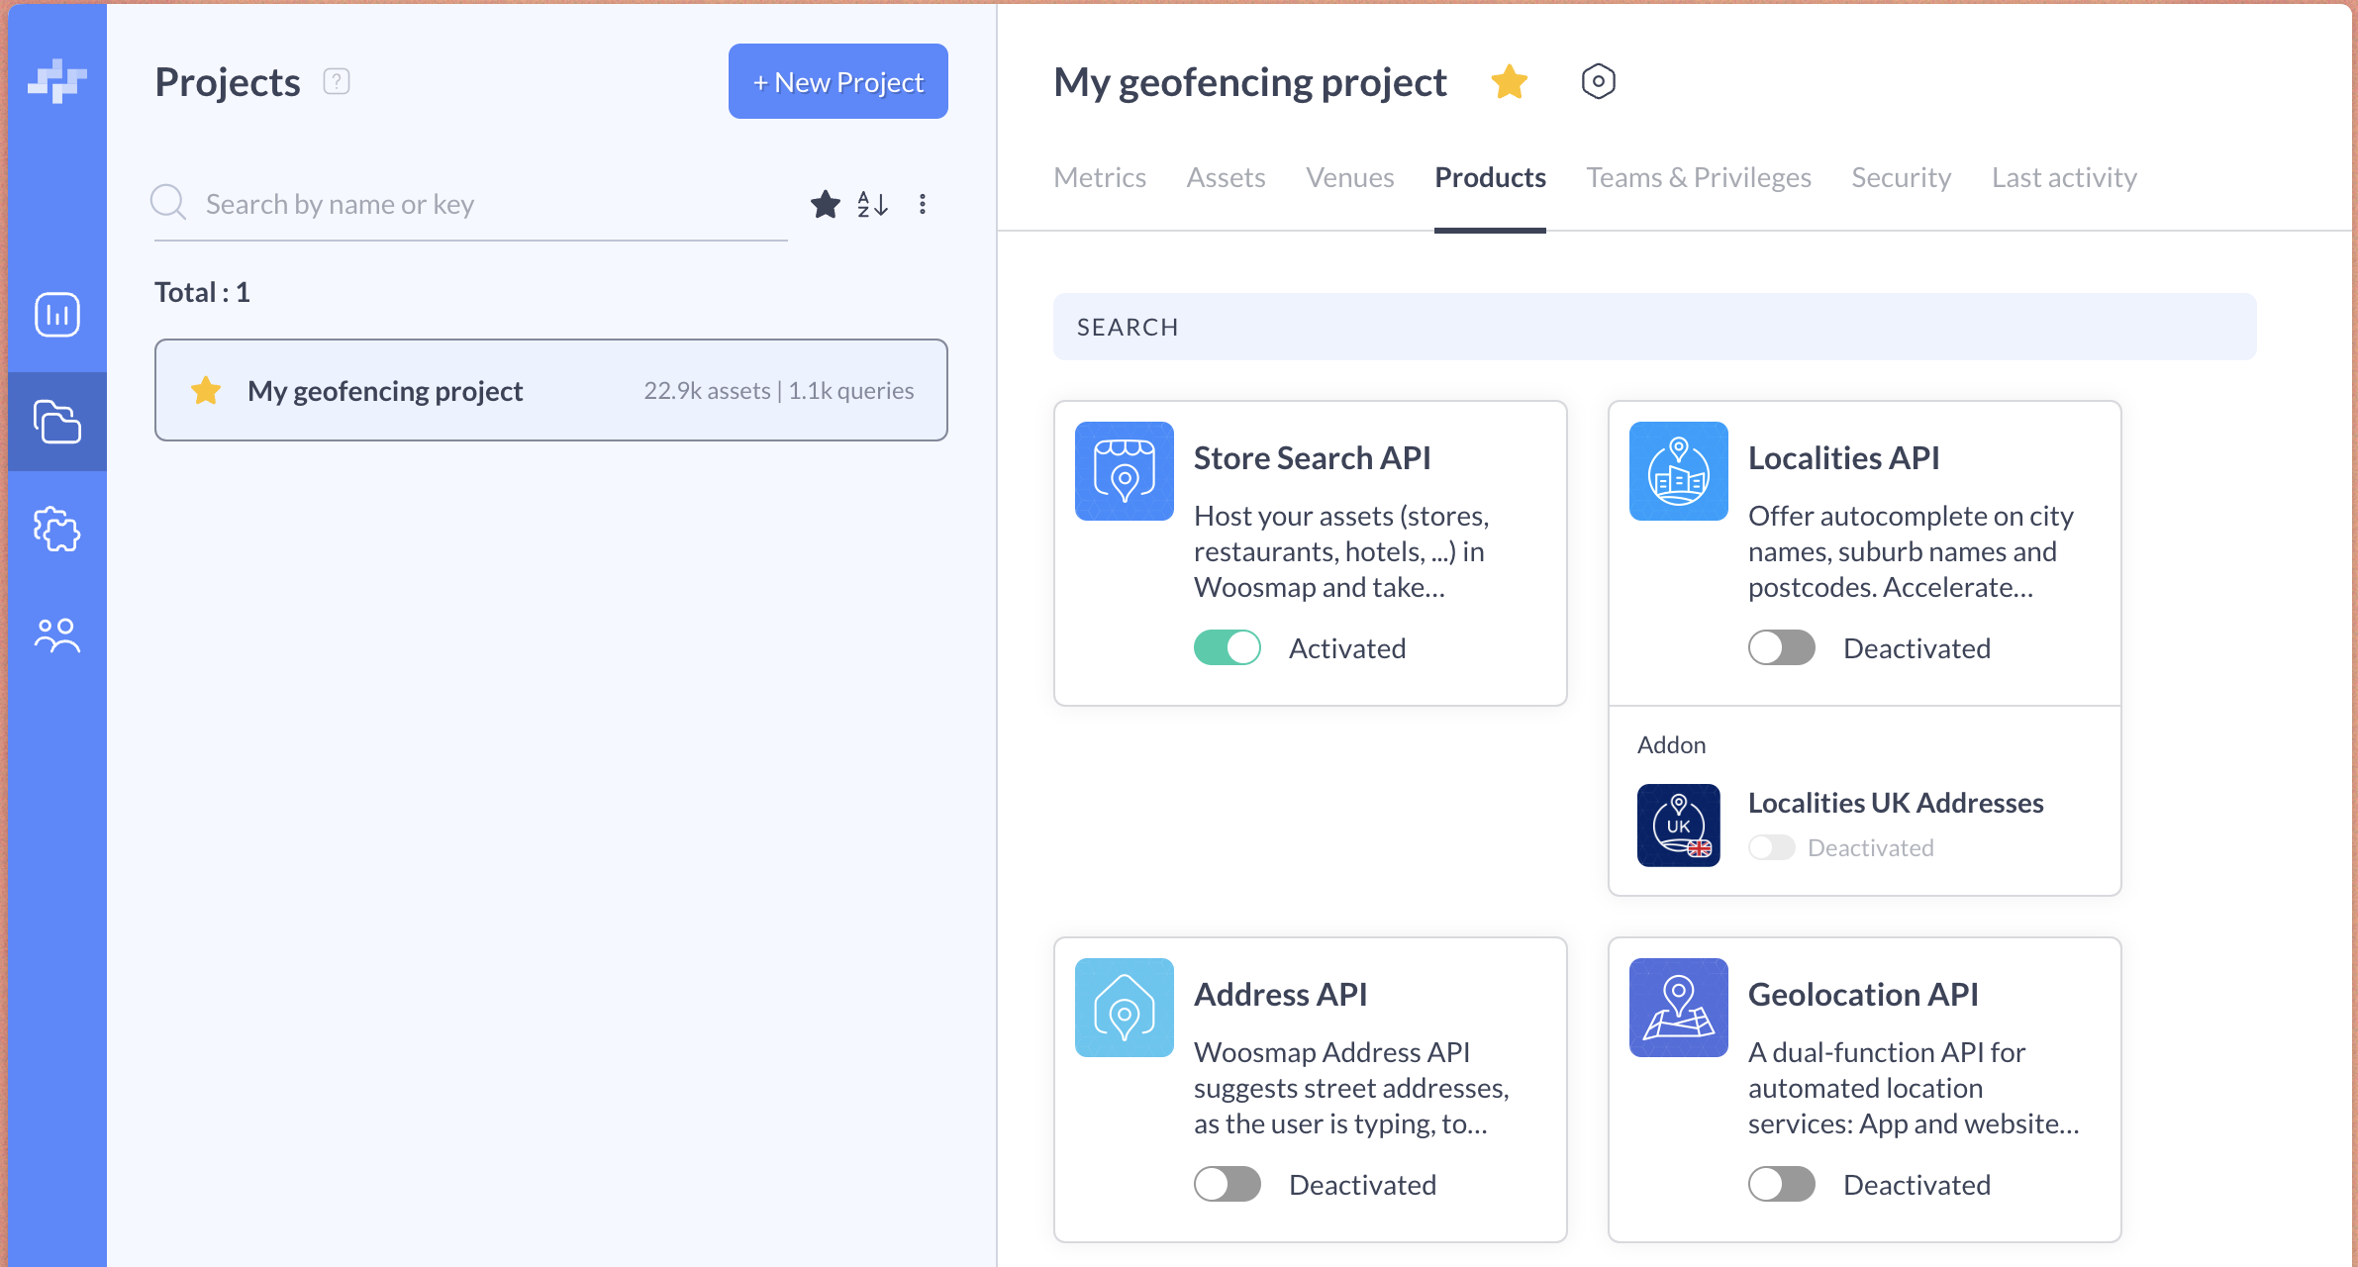
Task: Open the users and teams sidebar icon
Action: (x=56, y=635)
